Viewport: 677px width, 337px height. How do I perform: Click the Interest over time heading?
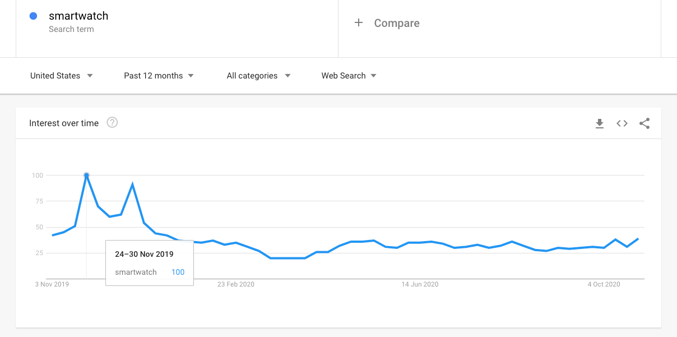tap(64, 123)
